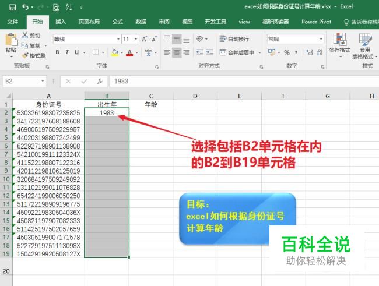The height and width of the screenshot is (286, 379).
Task: Click the Save icon in quick access toolbar
Action: pyautogui.click(x=13, y=7)
